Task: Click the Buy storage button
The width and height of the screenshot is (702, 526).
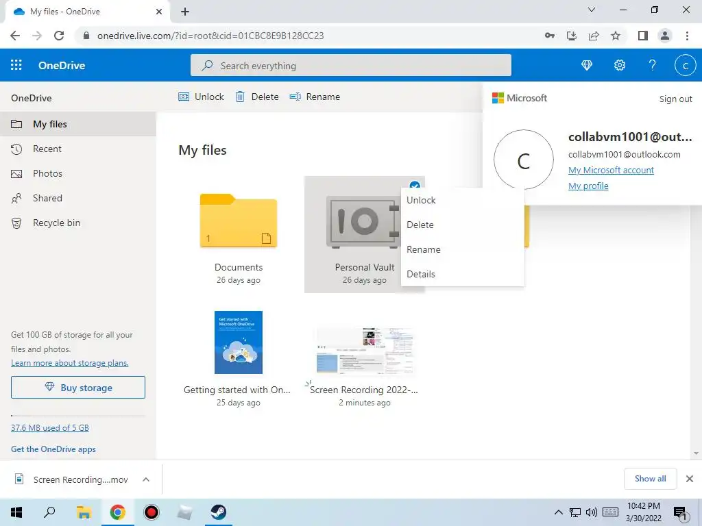Action: click(x=78, y=388)
